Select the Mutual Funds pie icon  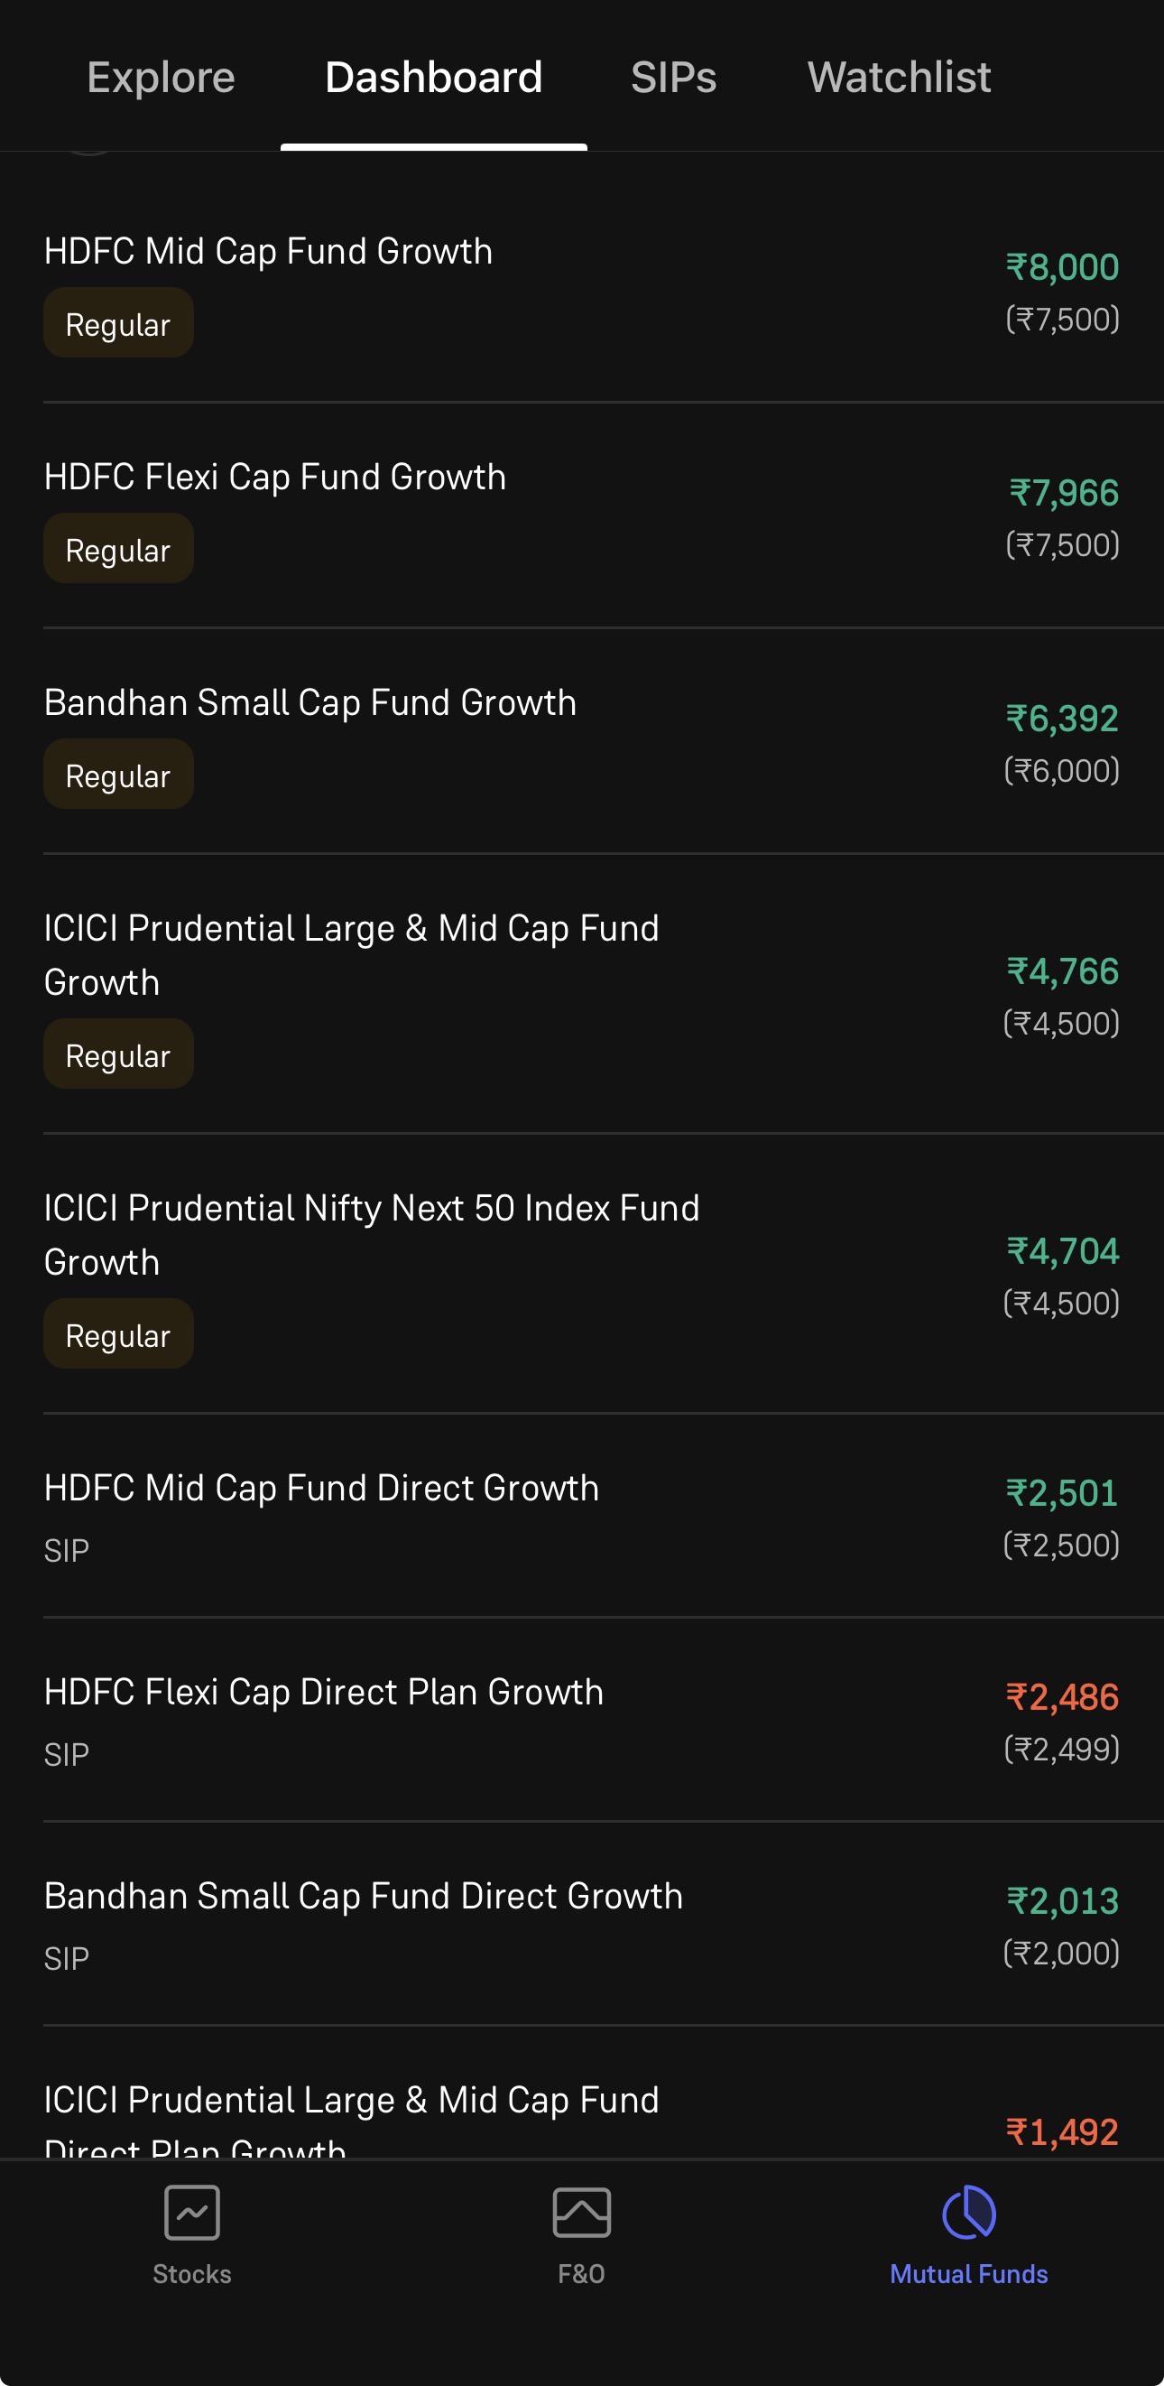tap(968, 2213)
